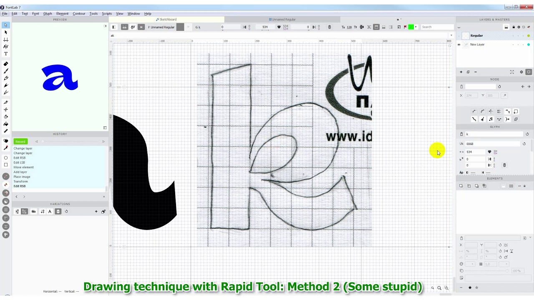The height and width of the screenshot is (300, 534).
Task: Select the Ellipse tool
Action: (6, 158)
